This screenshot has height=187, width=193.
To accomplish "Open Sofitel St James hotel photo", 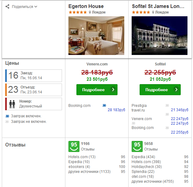I will 159,35.
